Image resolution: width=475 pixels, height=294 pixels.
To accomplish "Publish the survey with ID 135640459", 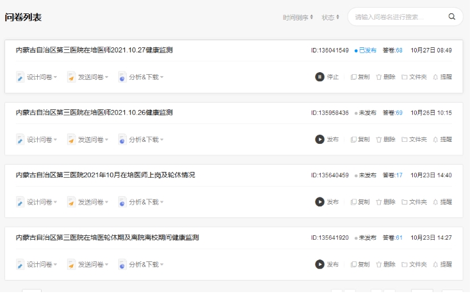I will 326,202.
